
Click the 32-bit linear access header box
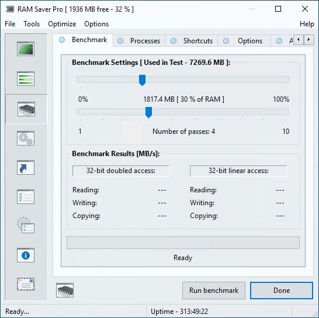238,171
